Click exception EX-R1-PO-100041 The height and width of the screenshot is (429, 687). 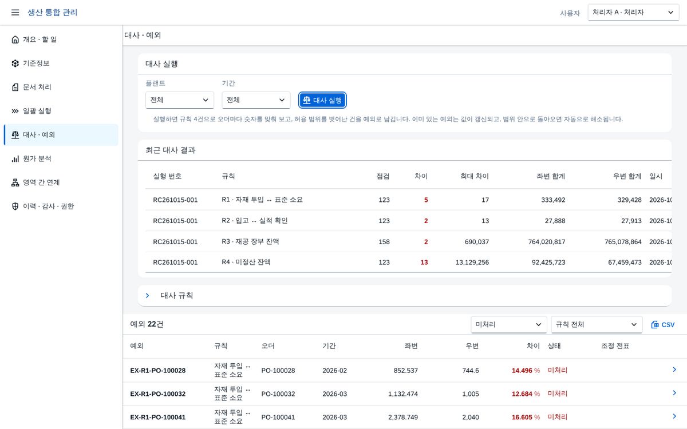coord(158,418)
